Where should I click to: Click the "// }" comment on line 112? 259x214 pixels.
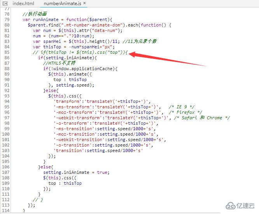[38, 200]
